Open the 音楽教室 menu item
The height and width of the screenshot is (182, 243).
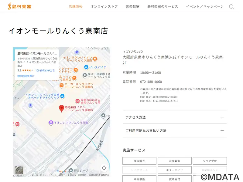pos(132,6)
